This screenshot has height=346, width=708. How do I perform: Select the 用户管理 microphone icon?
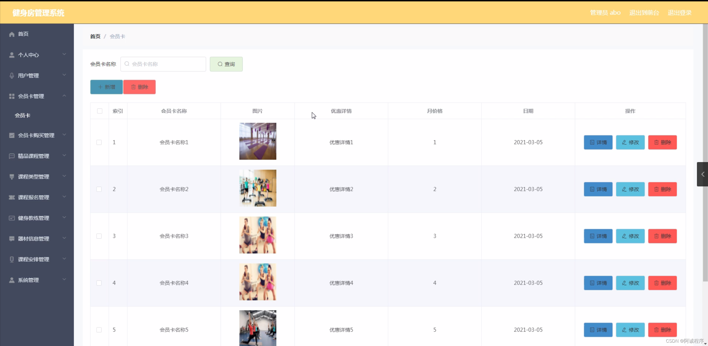(11, 75)
